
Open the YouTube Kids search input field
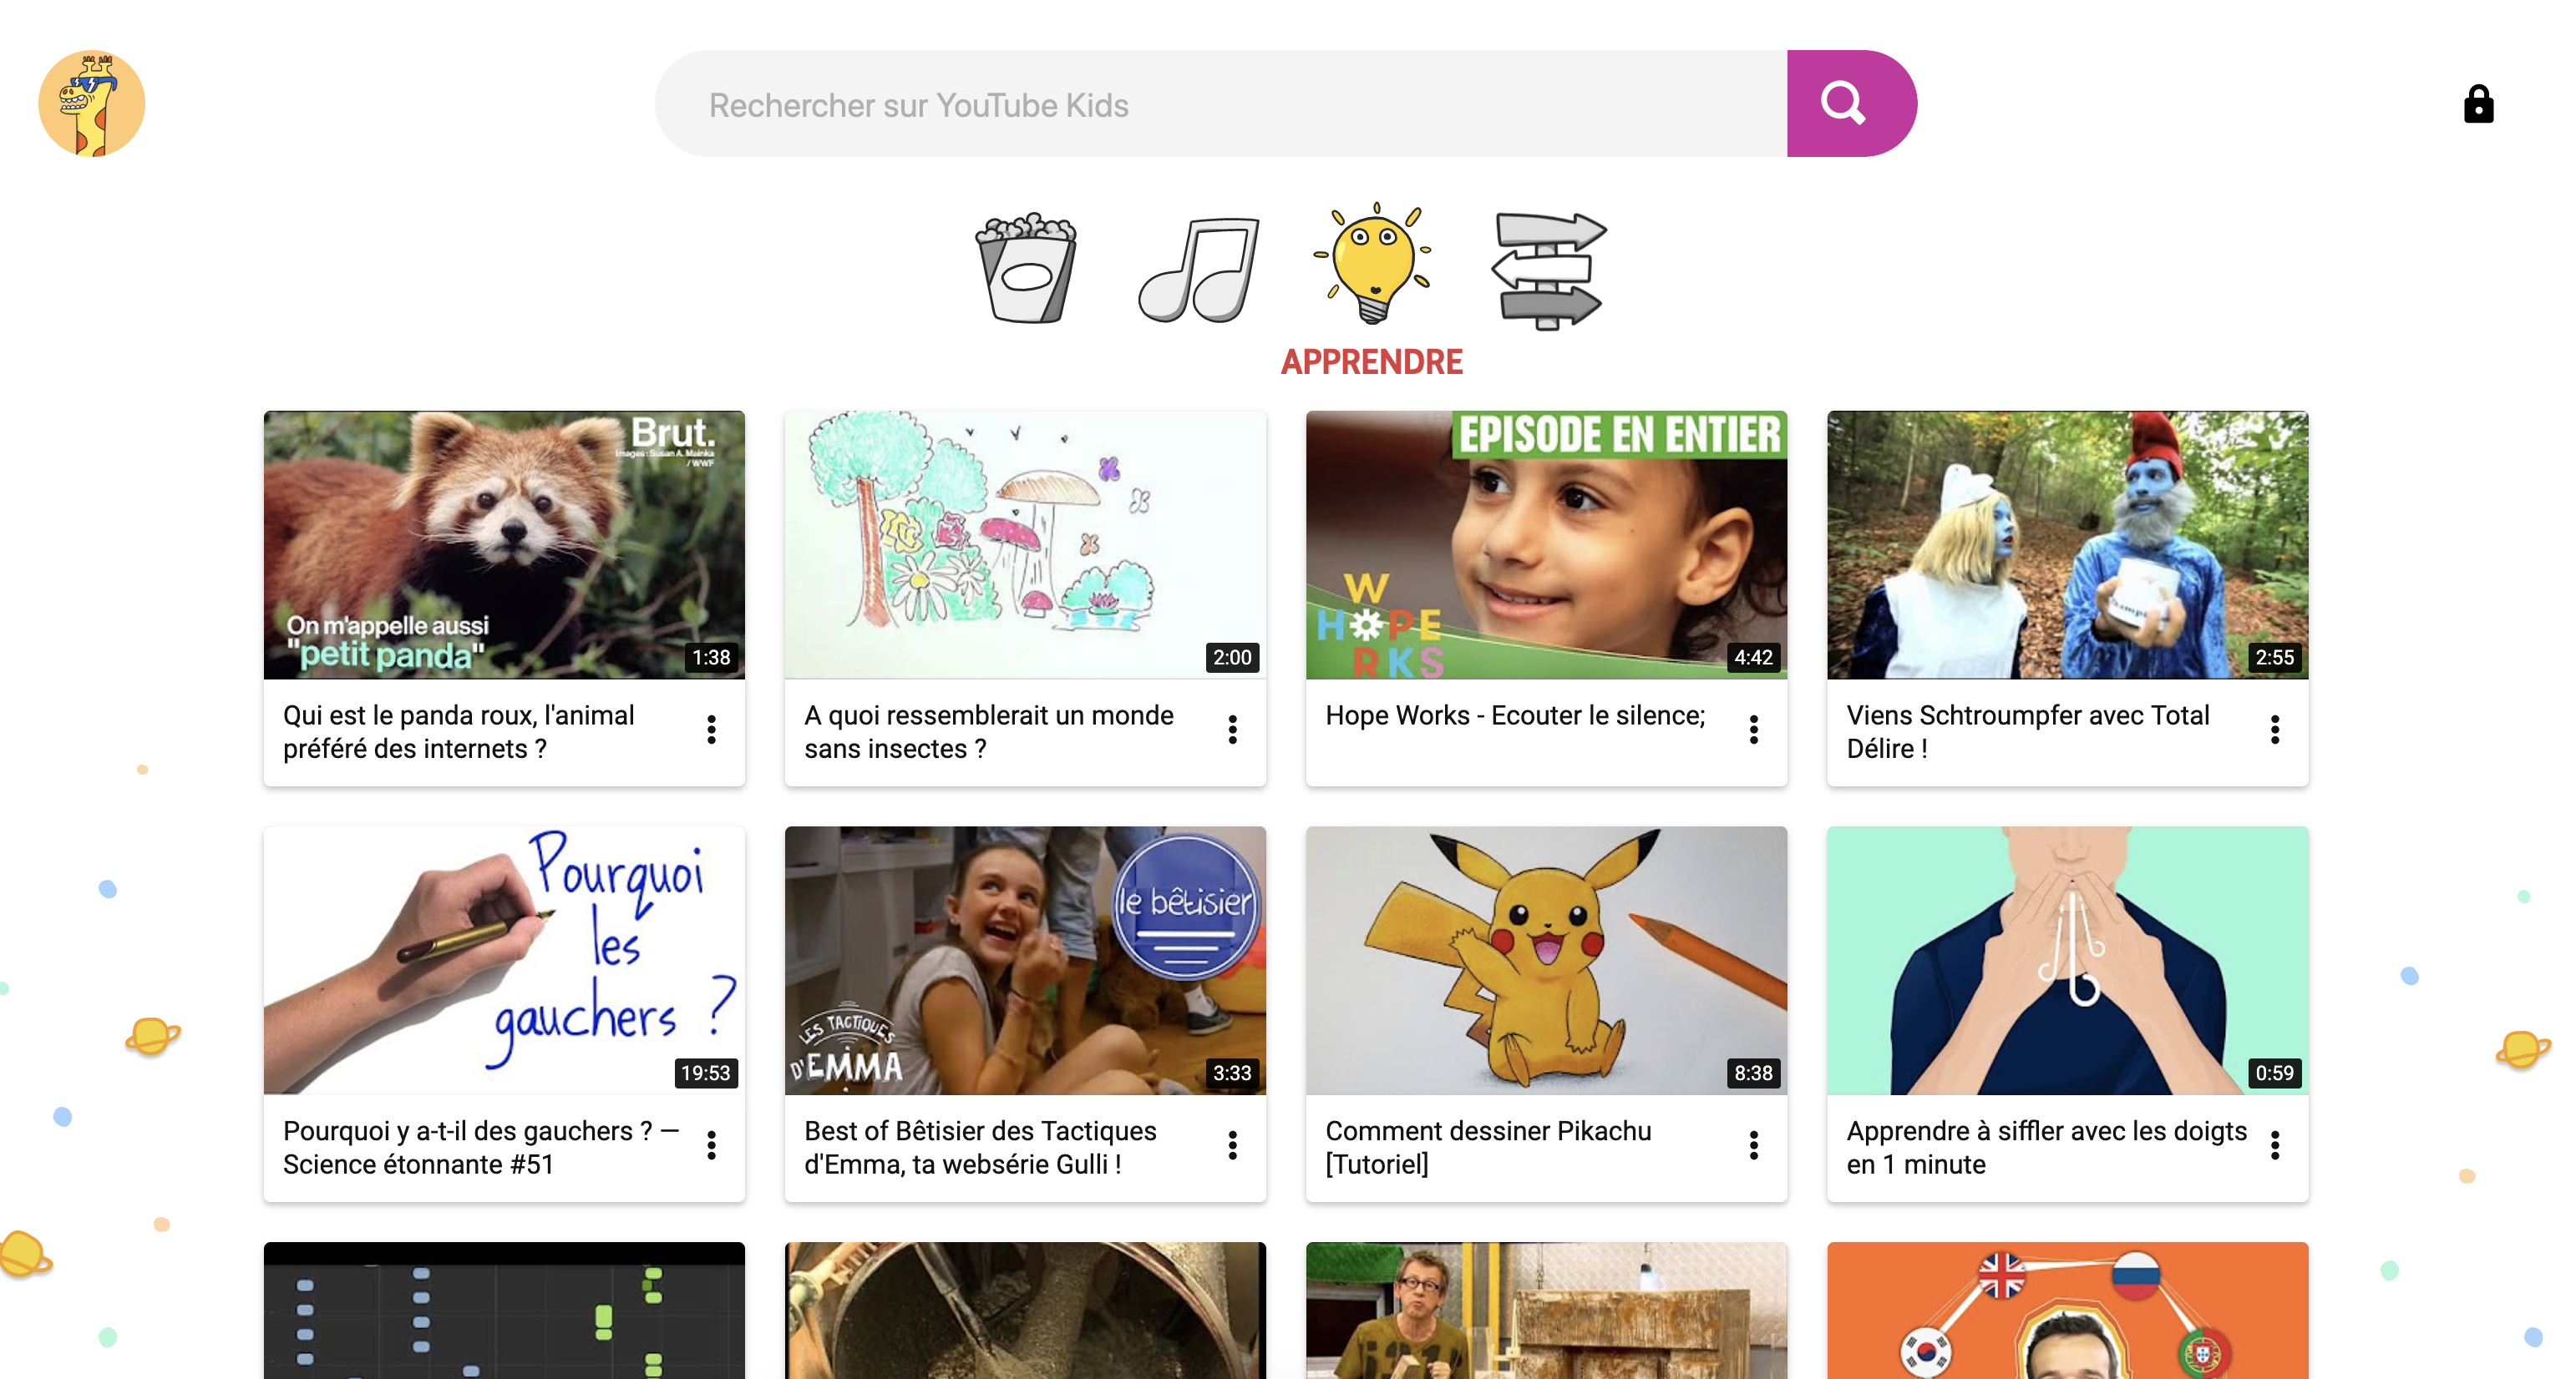1200,103
